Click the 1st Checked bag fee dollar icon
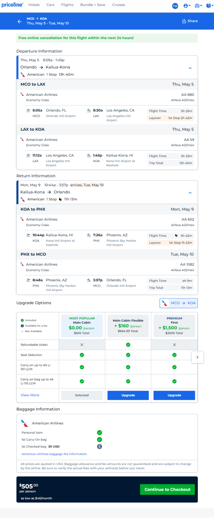 click(99, 446)
